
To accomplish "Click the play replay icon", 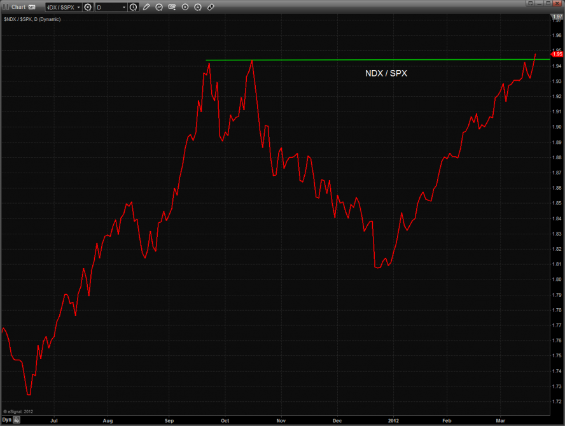I will pyautogui.click(x=185, y=7).
